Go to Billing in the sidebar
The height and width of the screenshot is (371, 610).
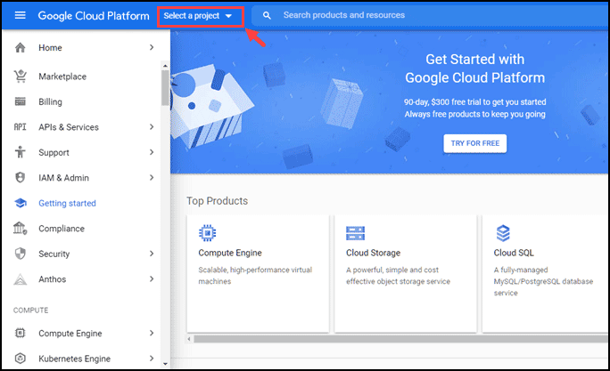pyautogui.click(x=50, y=102)
